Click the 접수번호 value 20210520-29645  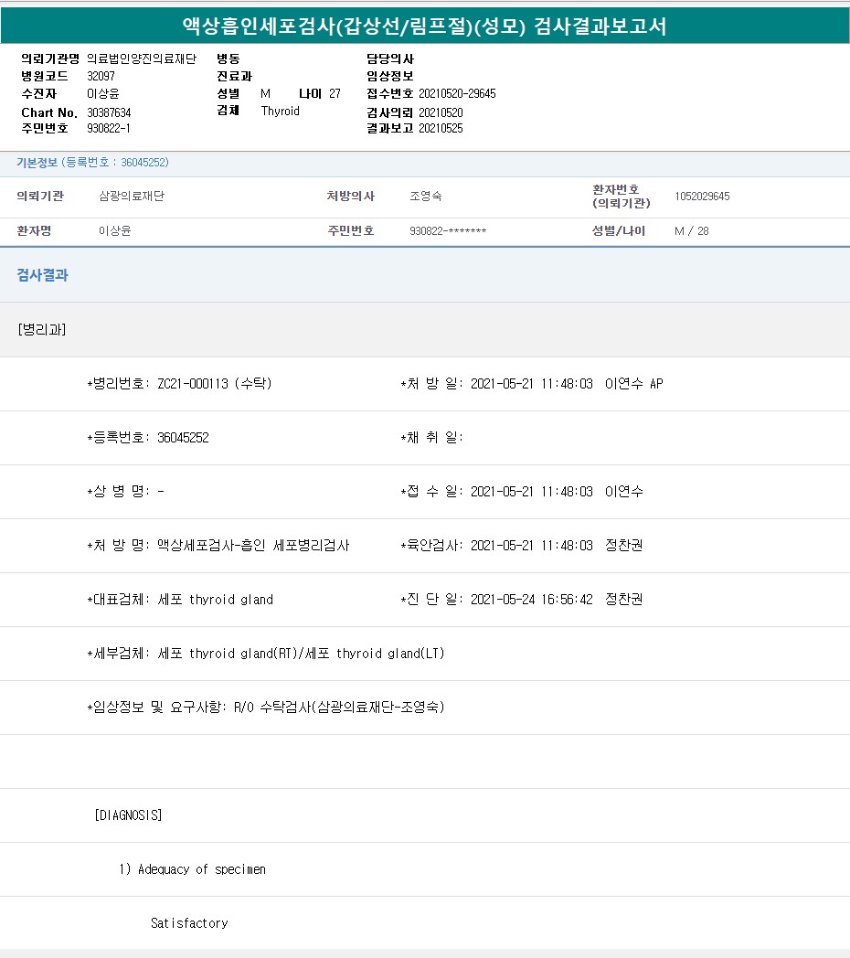click(457, 94)
